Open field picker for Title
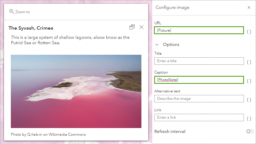Screen dimensions: 256x144 pos(249,62)
